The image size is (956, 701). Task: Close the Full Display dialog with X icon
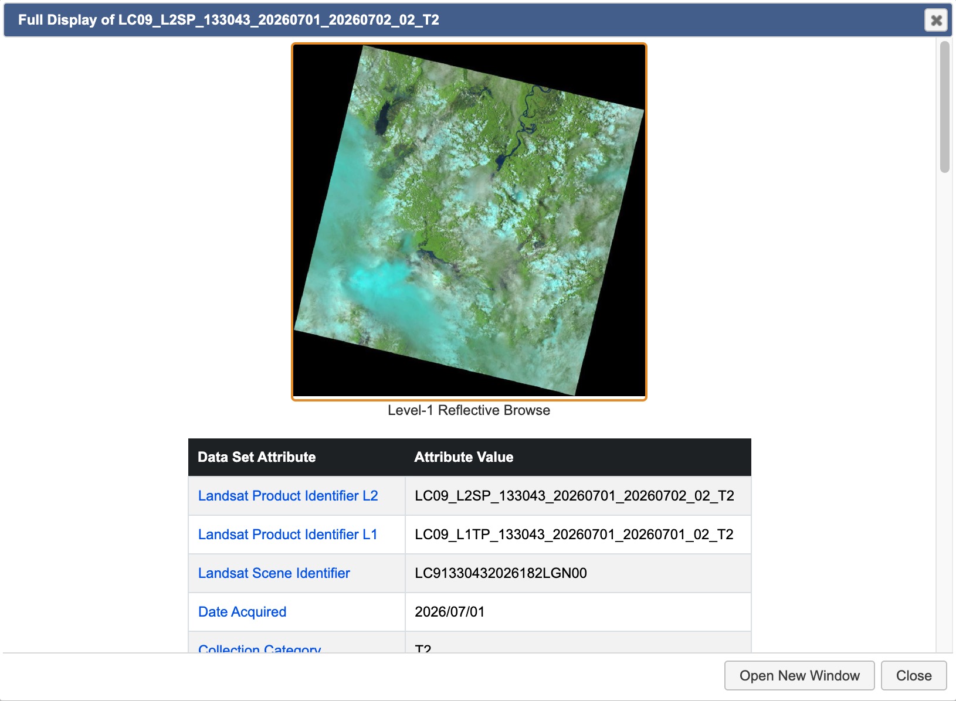936,21
